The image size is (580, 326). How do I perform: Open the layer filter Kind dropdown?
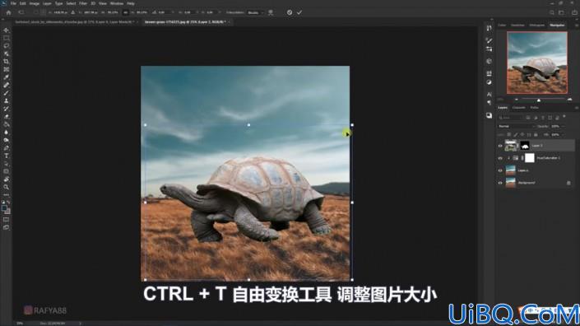[510, 118]
